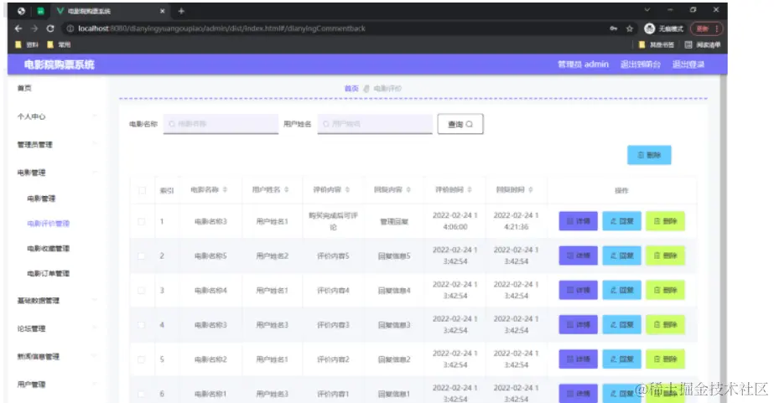Click 回复 for row 3
Viewport: 774px width, 403px height.
[621, 291]
